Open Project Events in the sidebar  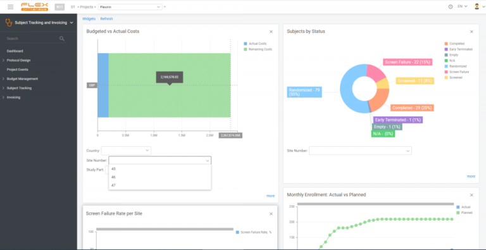[x=17, y=70]
